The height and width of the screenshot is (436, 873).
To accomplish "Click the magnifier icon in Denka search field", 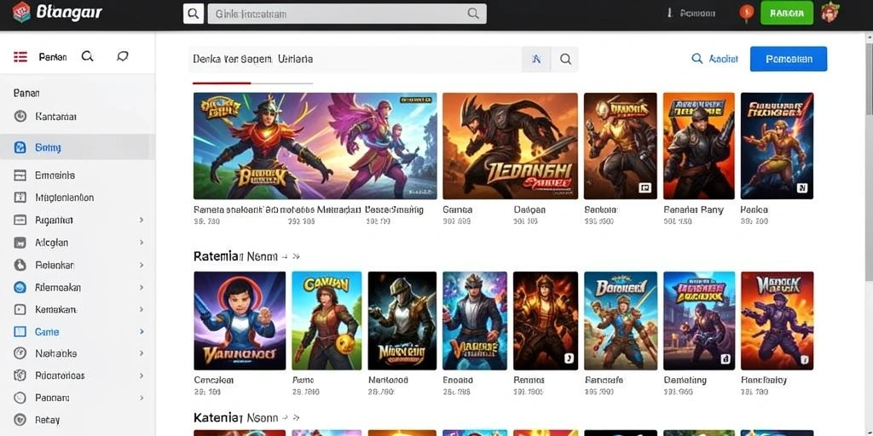I will (565, 59).
